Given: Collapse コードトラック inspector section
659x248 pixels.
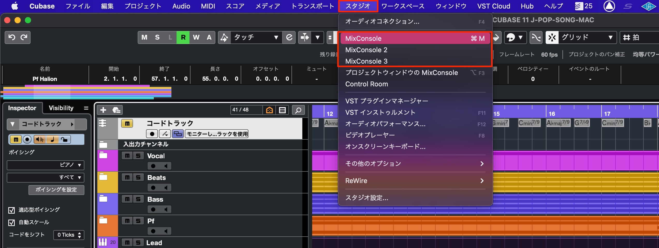Looking at the screenshot, I should pos(12,124).
